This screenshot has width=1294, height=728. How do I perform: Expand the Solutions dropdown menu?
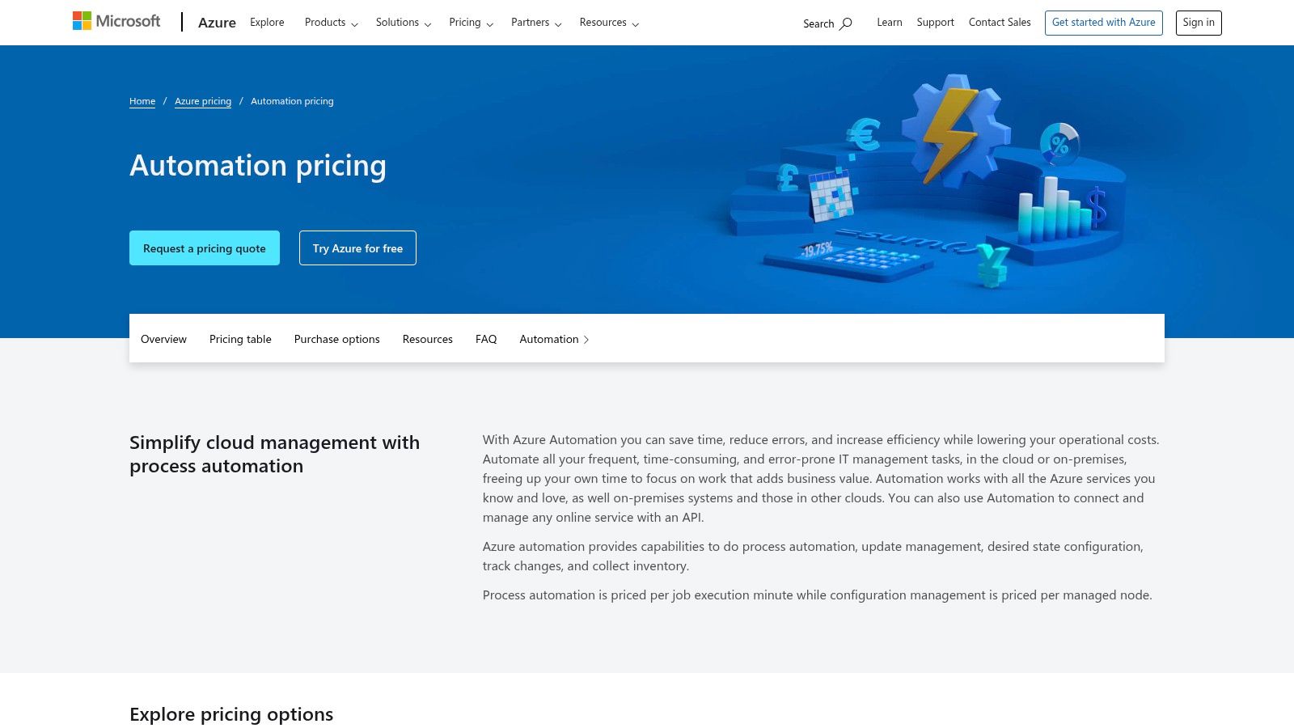pyautogui.click(x=403, y=23)
